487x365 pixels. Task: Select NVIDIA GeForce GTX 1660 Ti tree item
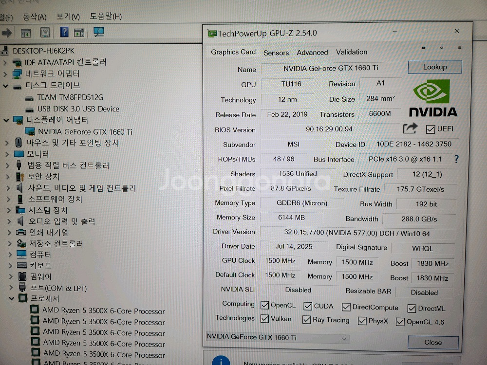(85, 132)
